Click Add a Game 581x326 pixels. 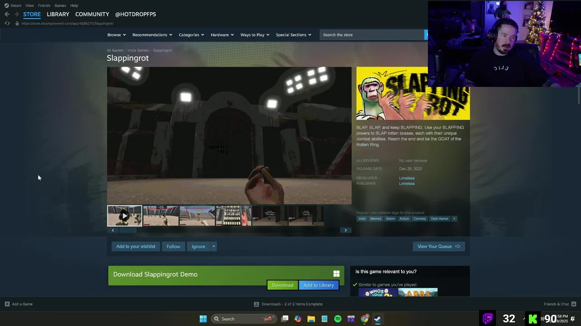(x=19, y=304)
